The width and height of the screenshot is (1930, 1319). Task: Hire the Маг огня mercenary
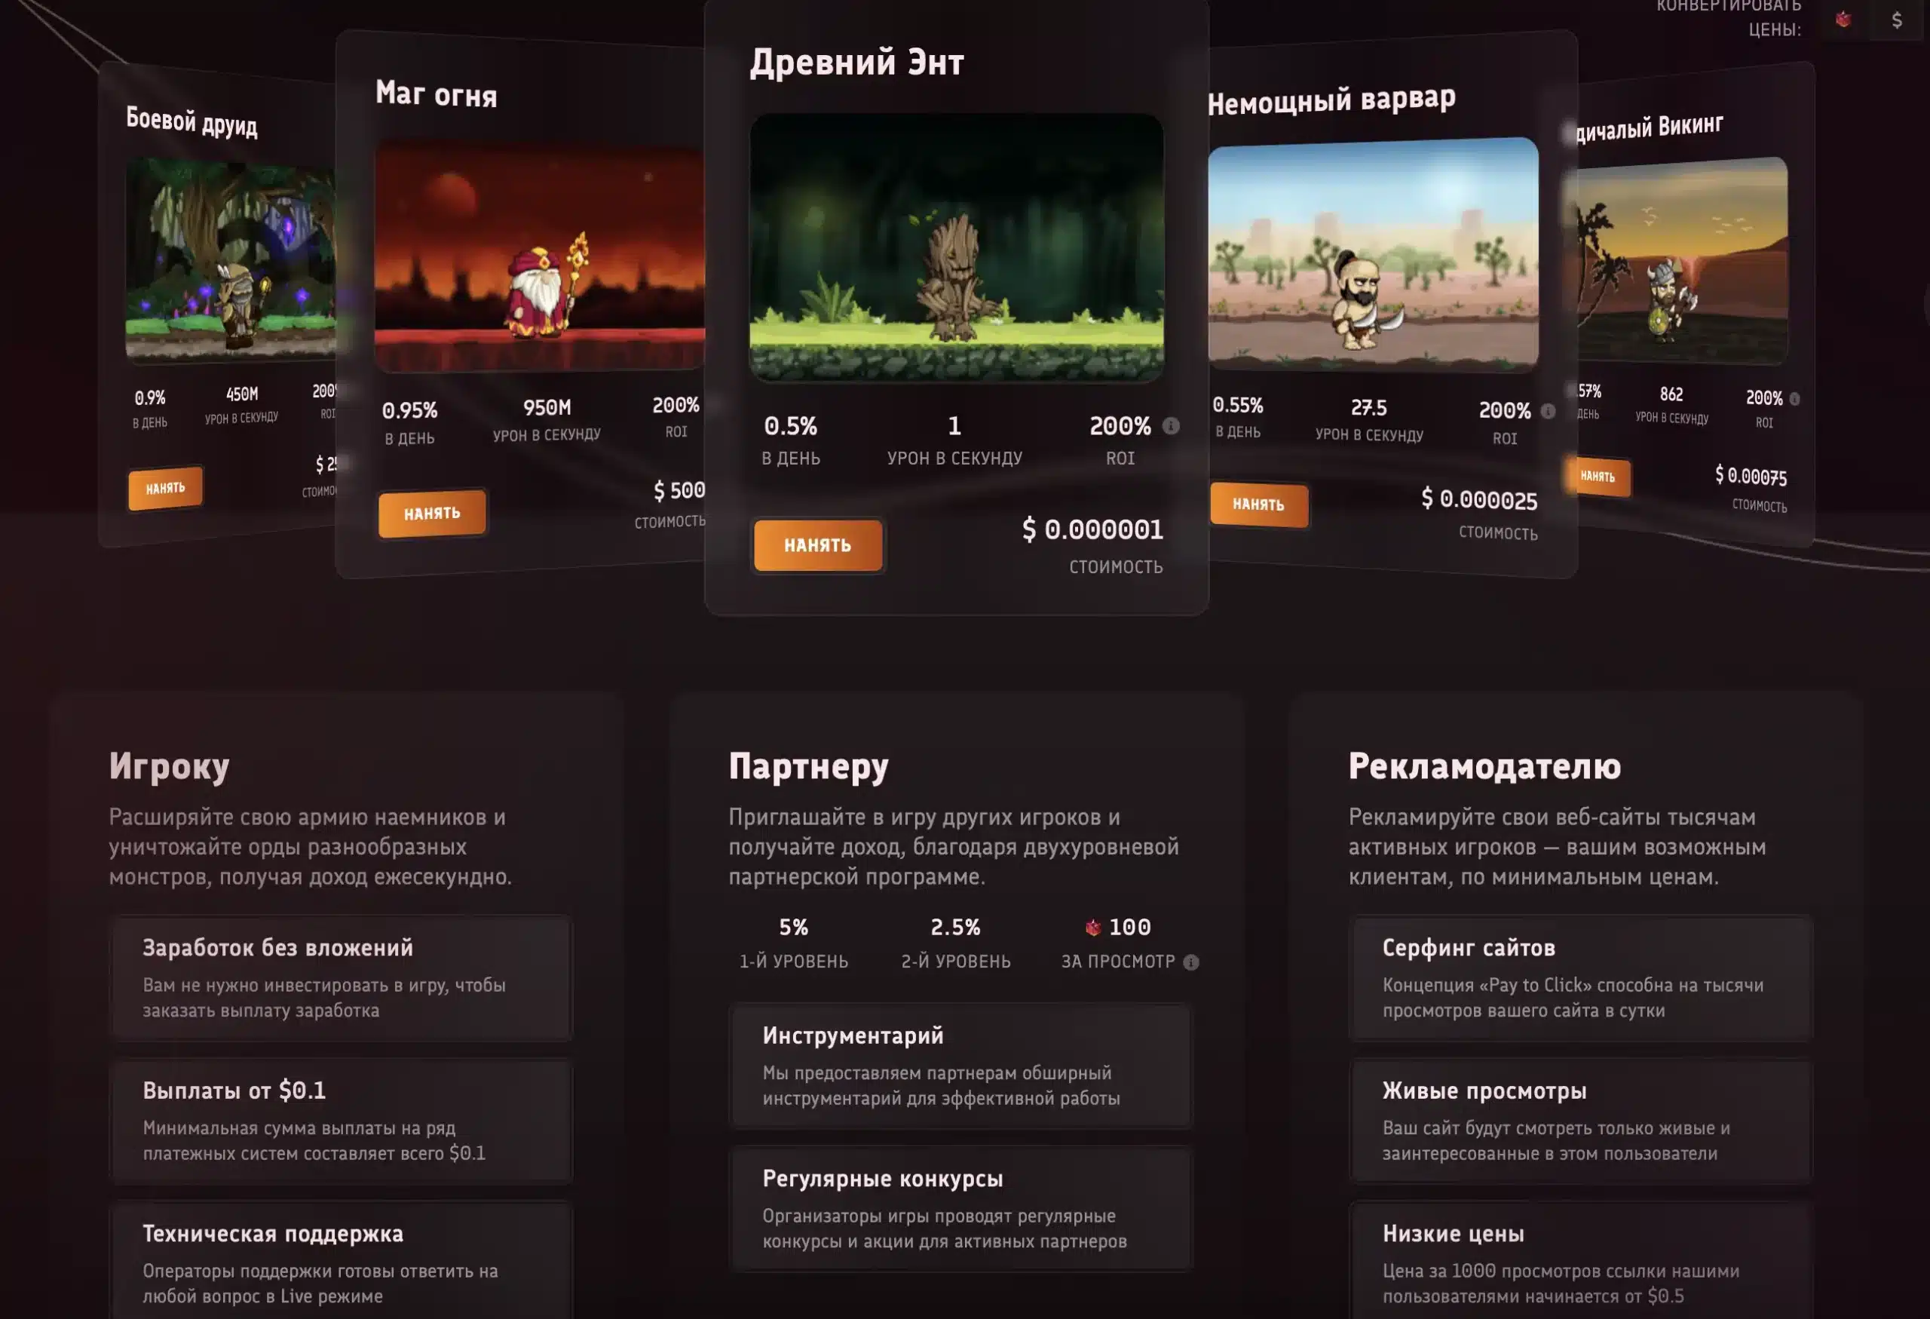432,514
